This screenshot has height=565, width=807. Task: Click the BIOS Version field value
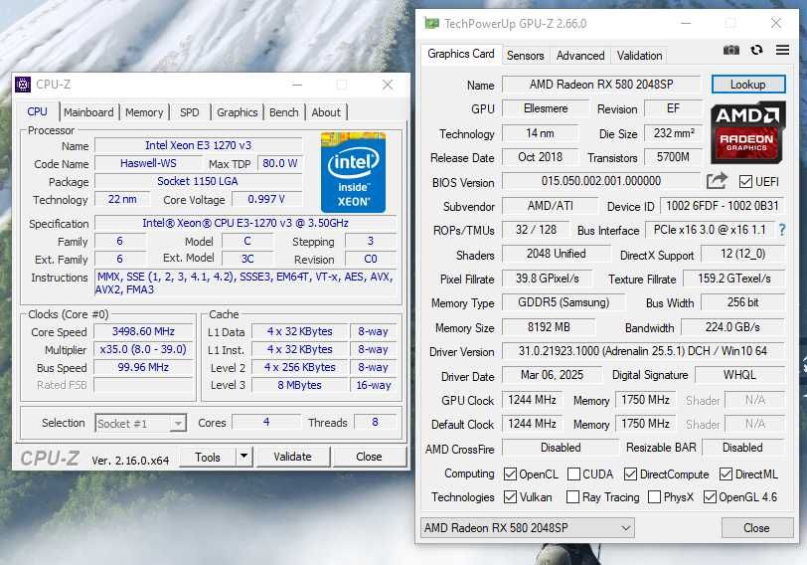[x=601, y=181]
